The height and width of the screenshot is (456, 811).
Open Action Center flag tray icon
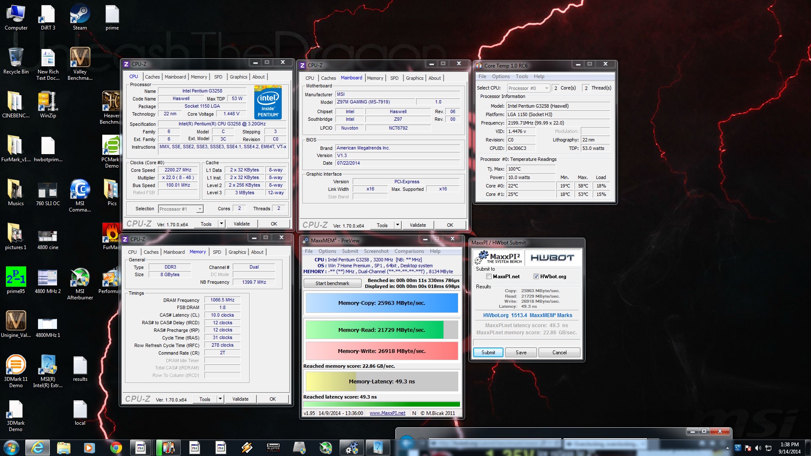(x=748, y=448)
